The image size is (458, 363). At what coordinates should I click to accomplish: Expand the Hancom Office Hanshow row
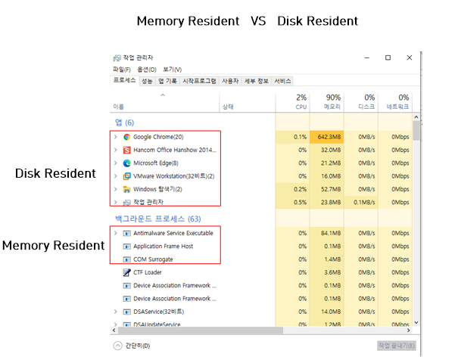(x=115, y=150)
